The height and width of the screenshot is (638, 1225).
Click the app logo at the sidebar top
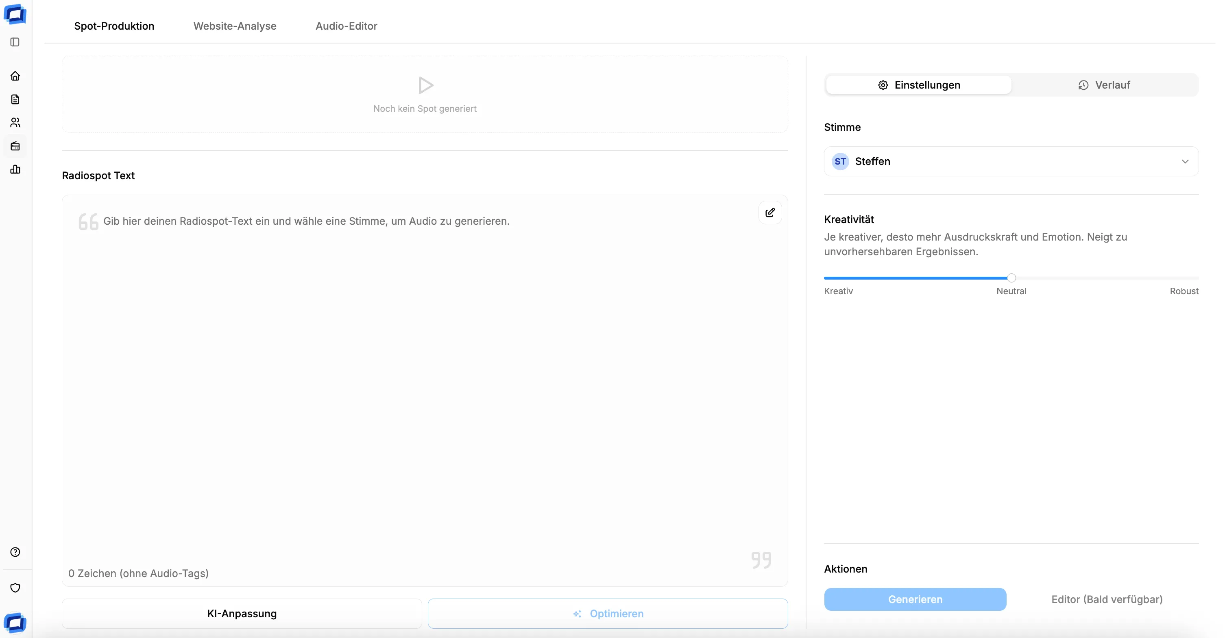click(x=15, y=14)
